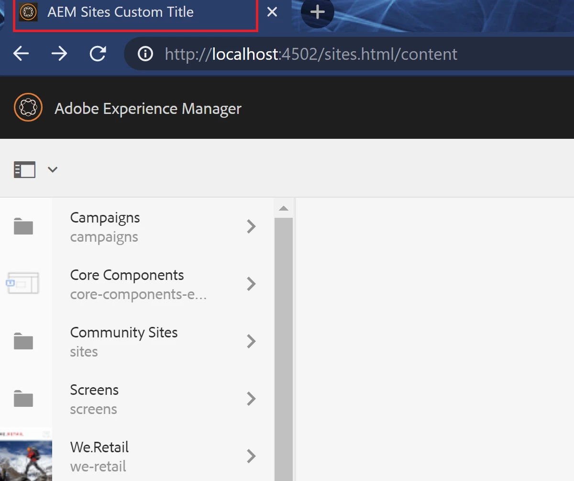Click the 'sites' node name text

tap(84, 352)
